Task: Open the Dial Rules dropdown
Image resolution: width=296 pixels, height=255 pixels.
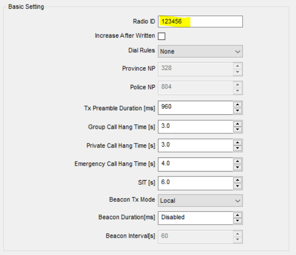Action: pos(200,51)
